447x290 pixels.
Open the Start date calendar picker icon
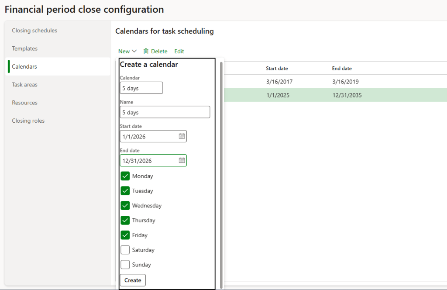point(182,136)
